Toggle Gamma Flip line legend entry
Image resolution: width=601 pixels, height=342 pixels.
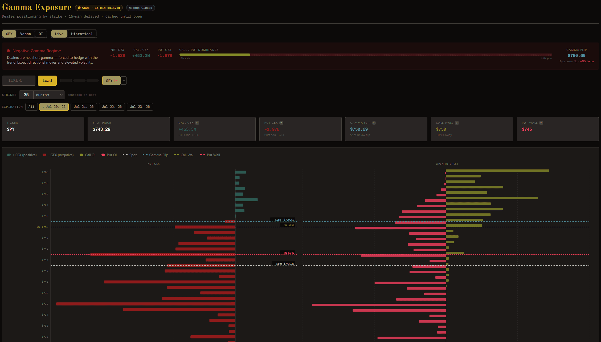155,155
